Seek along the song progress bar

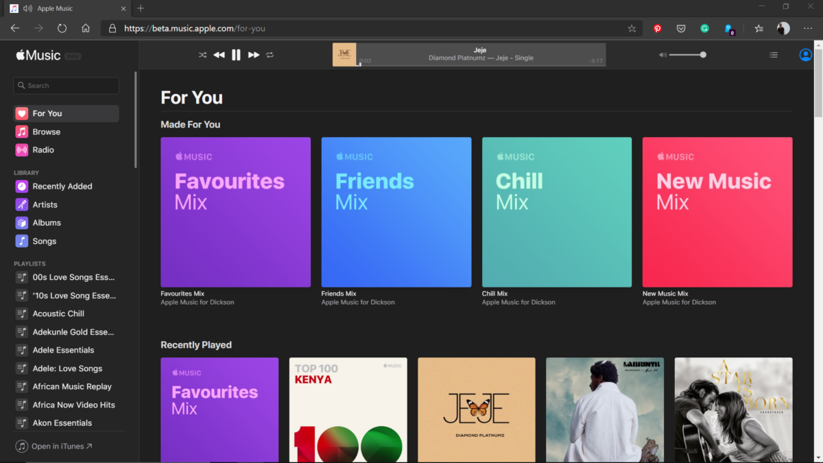point(481,66)
